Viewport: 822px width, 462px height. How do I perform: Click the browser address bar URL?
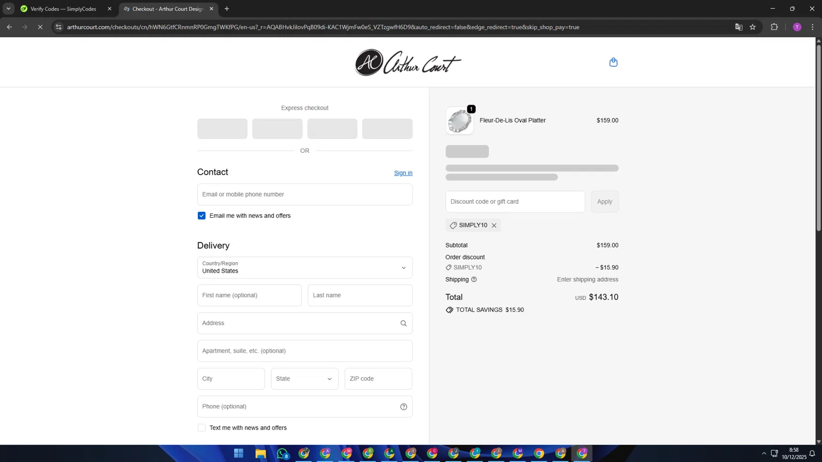(323, 27)
